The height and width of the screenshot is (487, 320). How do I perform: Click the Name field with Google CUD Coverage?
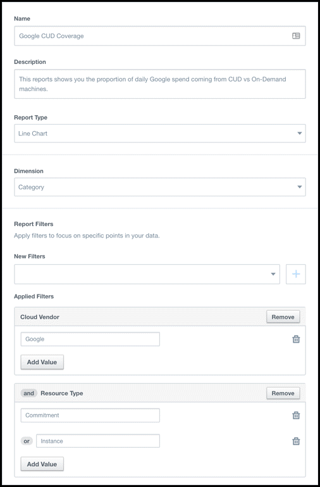click(x=160, y=35)
